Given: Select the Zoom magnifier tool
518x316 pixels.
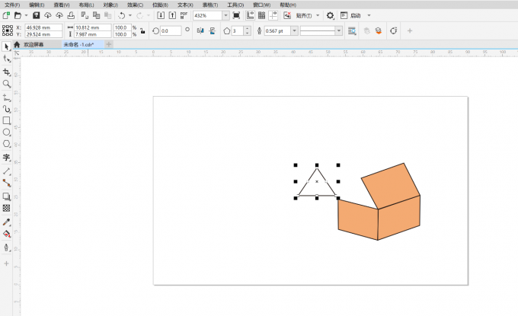Looking at the screenshot, I should coord(7,83).
